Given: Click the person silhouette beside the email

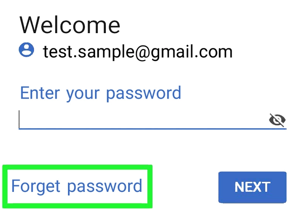Looking at the screenshot, I should pos(27,50).
